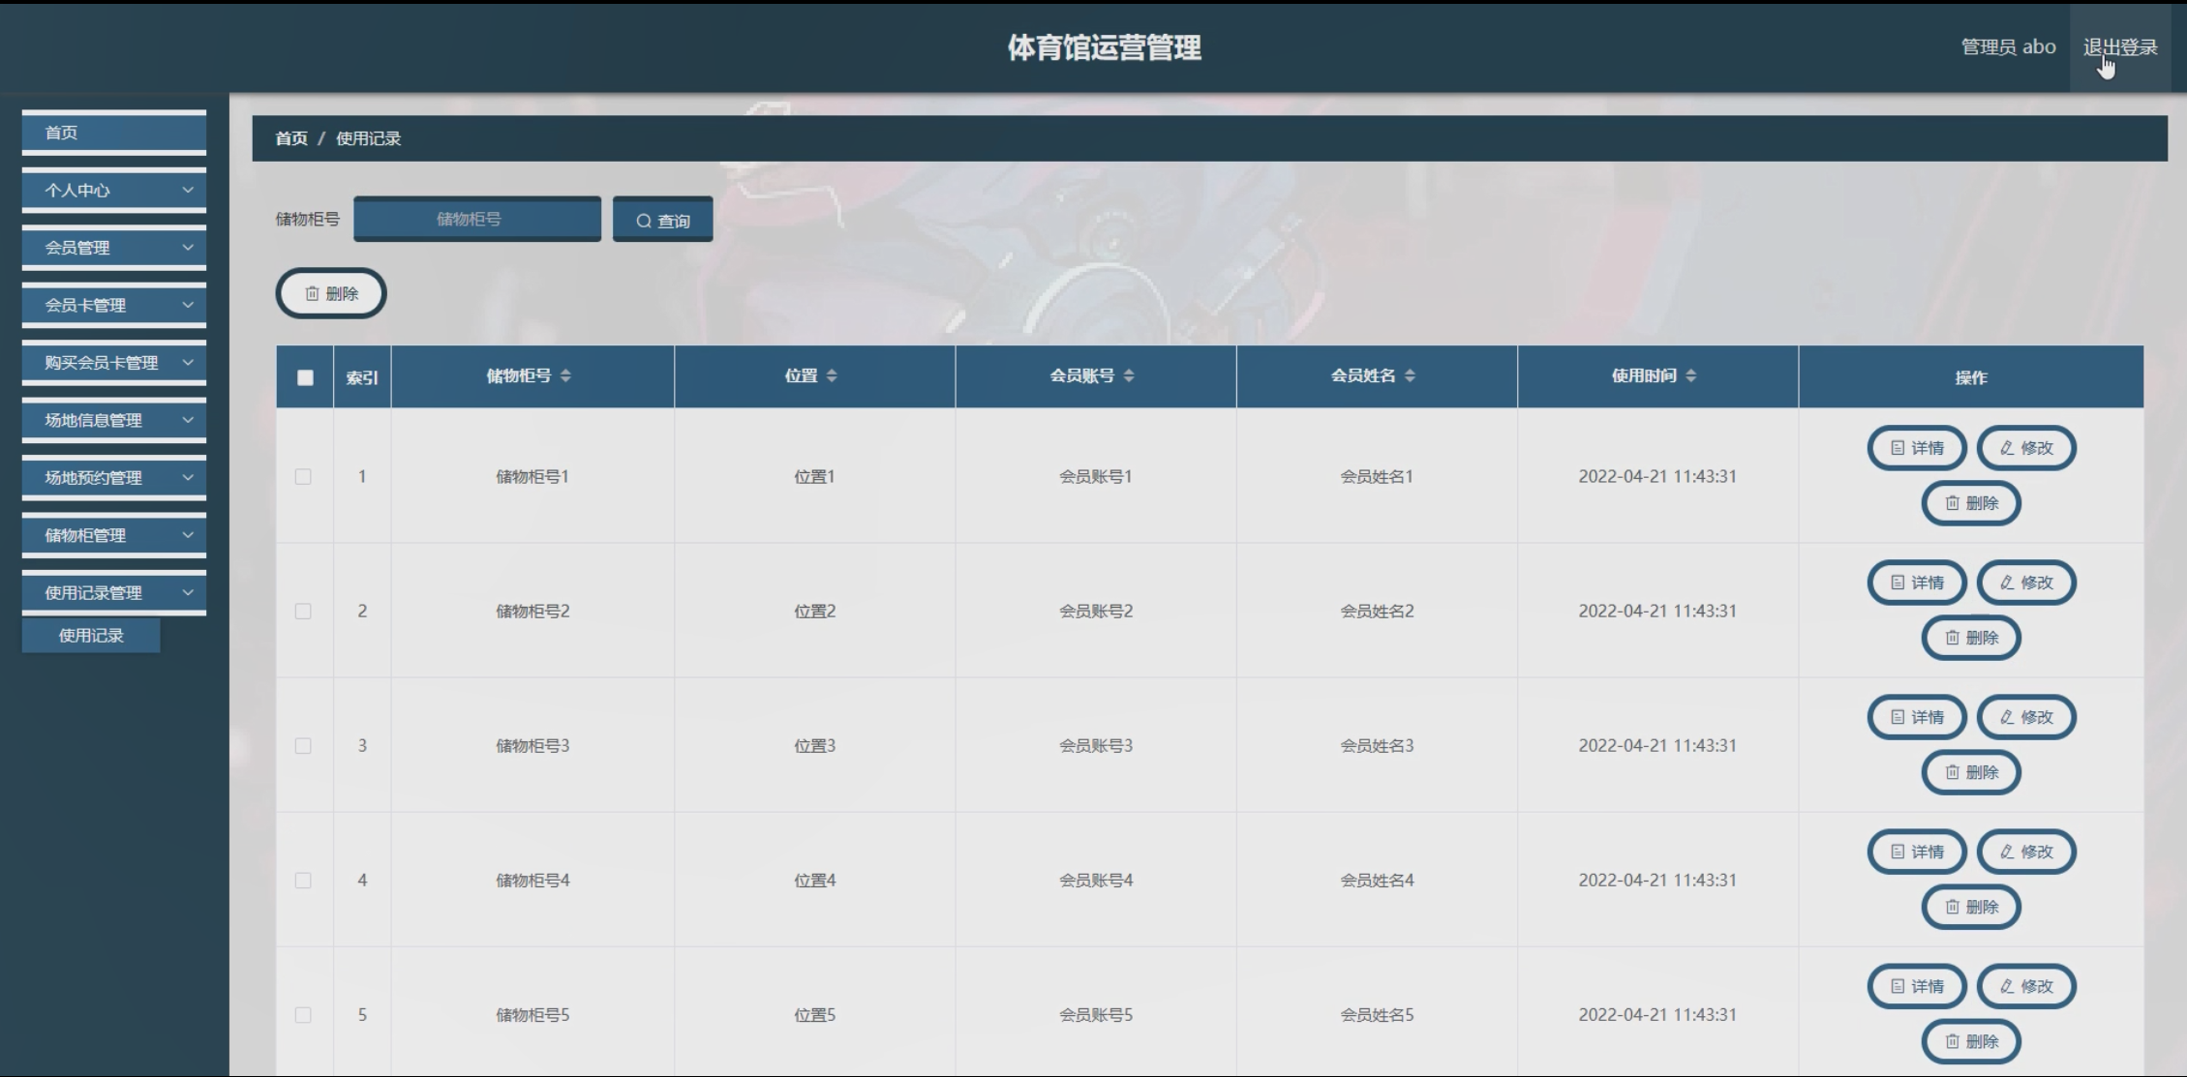Check the checkbox for row 1
The height and width of the screenshot is (1077, 2187).
tap(303, 476)
